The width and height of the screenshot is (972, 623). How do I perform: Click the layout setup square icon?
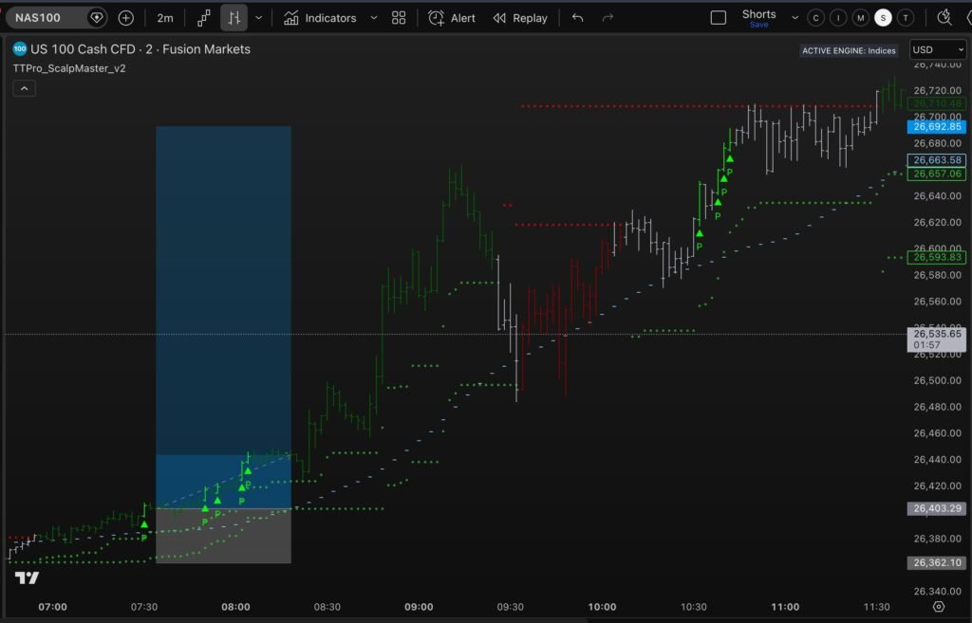[719, 18]
